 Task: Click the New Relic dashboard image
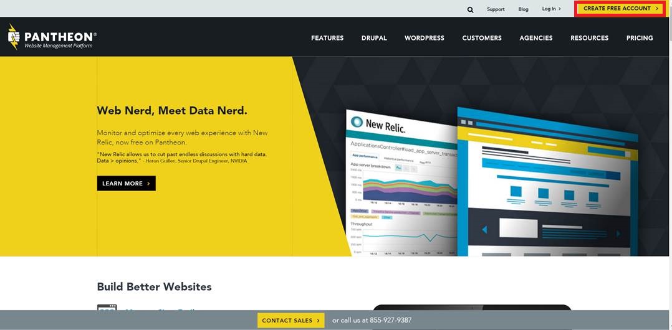click(401, 184)
